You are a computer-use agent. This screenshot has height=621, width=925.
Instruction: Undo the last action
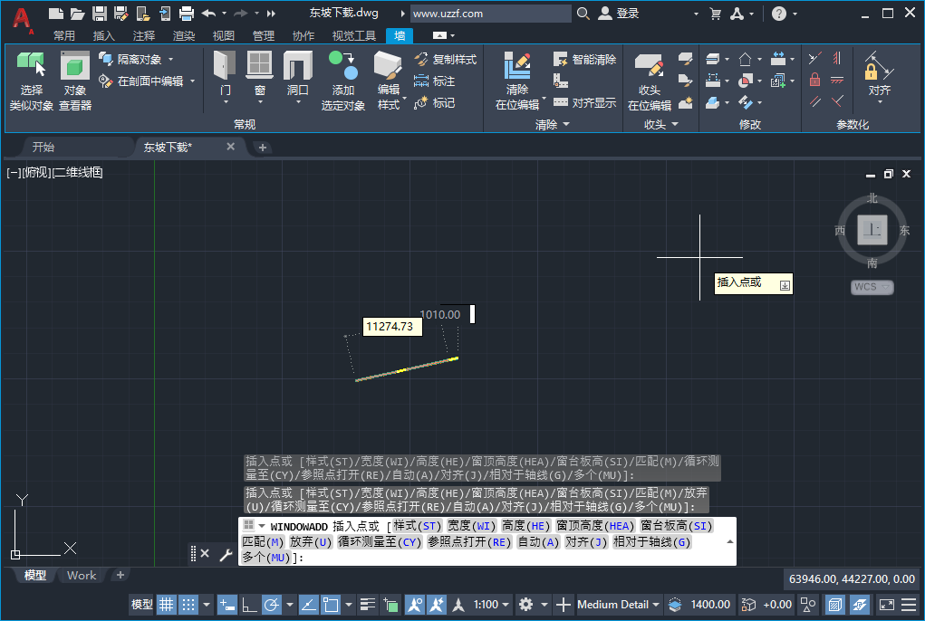point(208,14)
